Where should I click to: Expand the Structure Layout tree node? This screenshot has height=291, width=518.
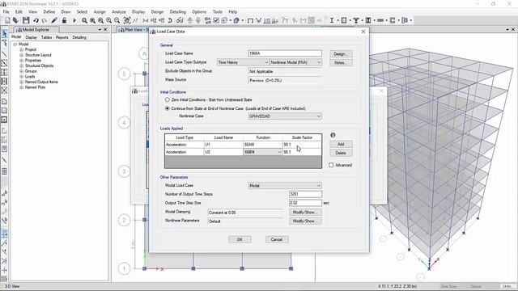click(x=22, y=55)
